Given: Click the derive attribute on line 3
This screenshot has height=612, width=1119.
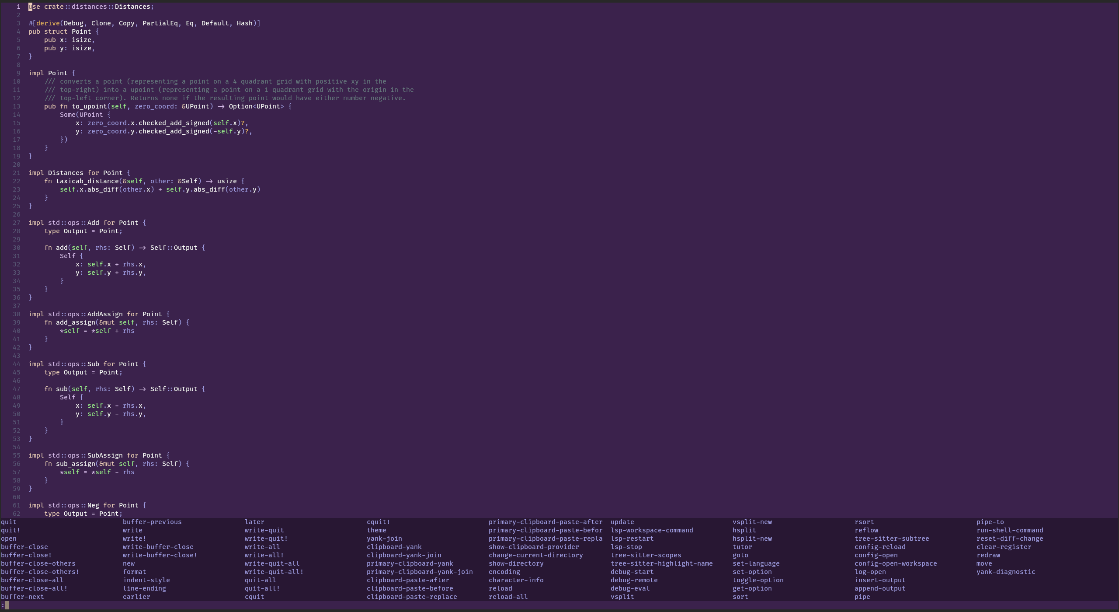Looking at the screenshot, I should pos(48,23).
